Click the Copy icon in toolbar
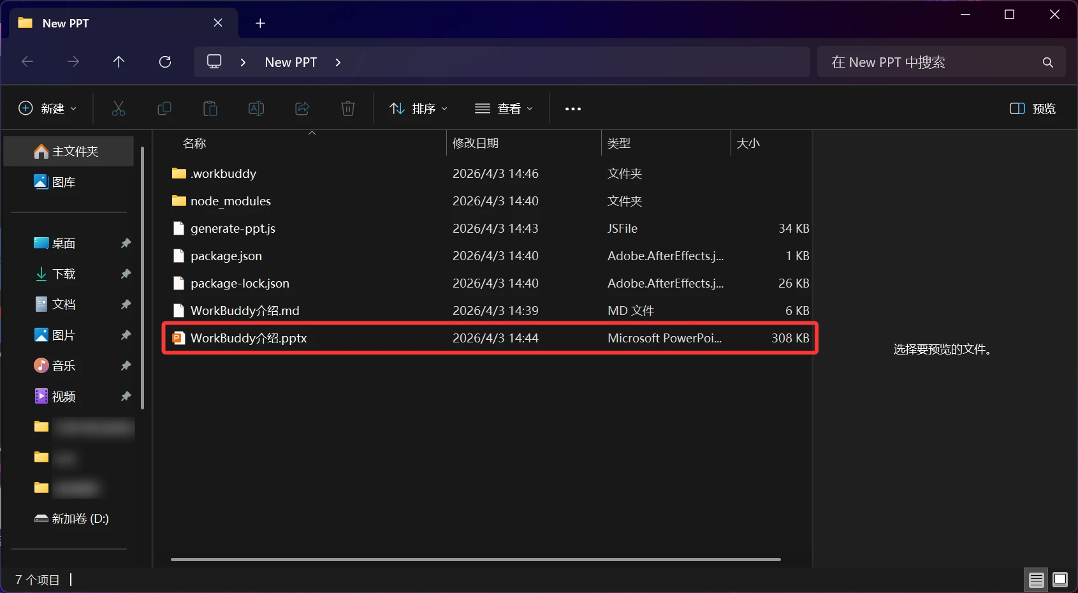Image resolution: width=1078 pixels, height=593 pixels. pyautogui.click(x=164, y=108)
